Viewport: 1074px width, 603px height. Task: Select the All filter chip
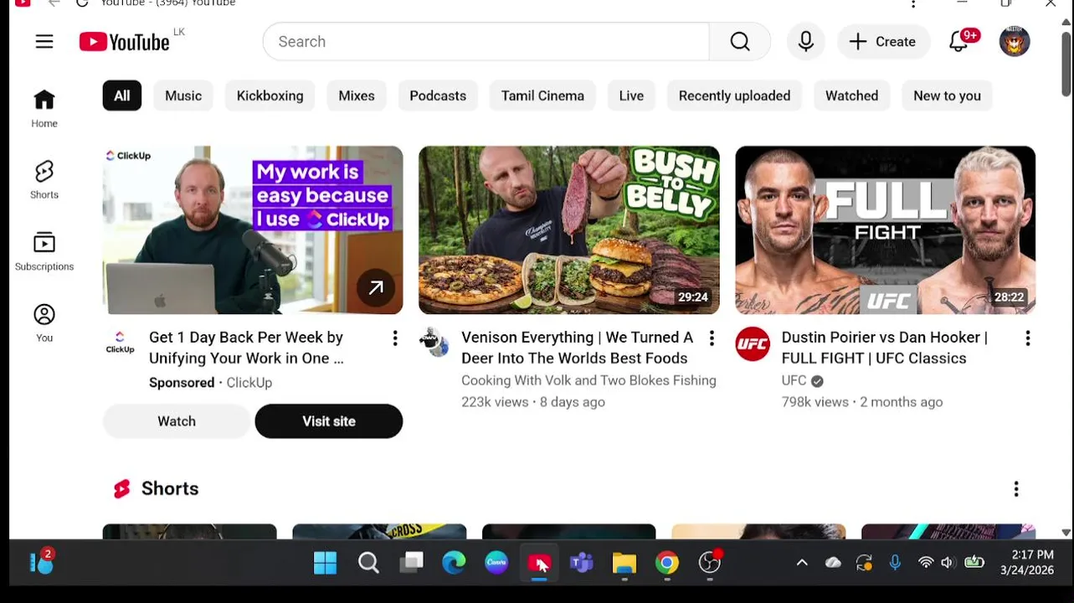122,95
